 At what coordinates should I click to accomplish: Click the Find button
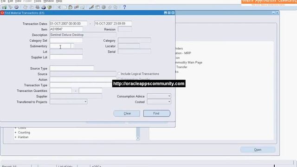(157, 113)
